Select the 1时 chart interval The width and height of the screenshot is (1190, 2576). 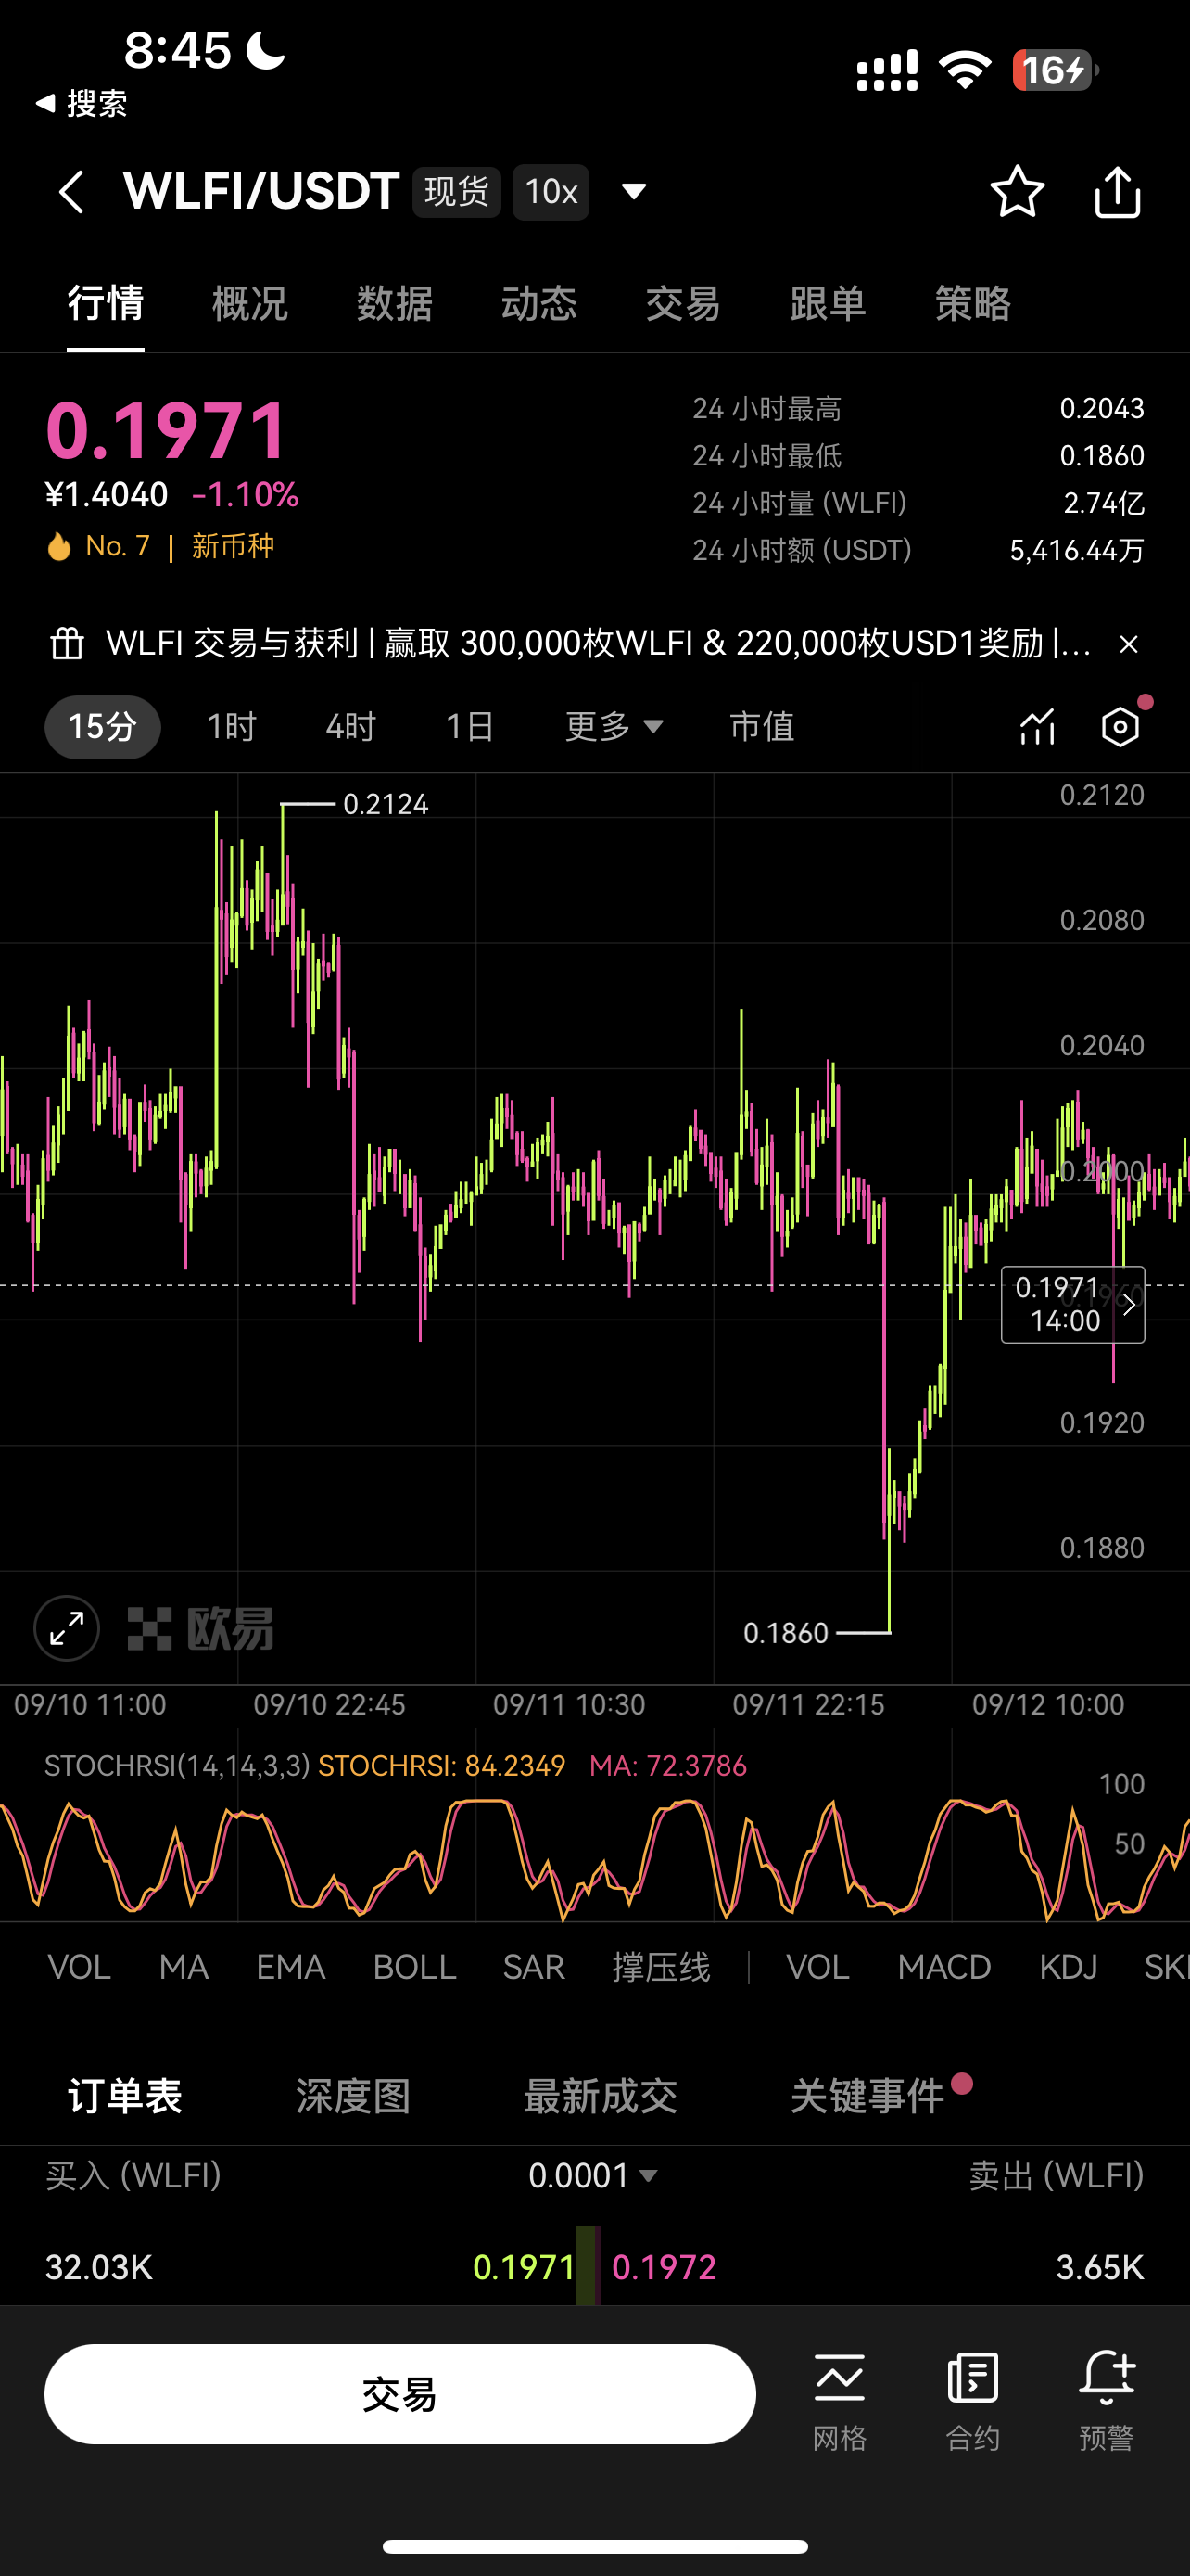click(232, 727)
